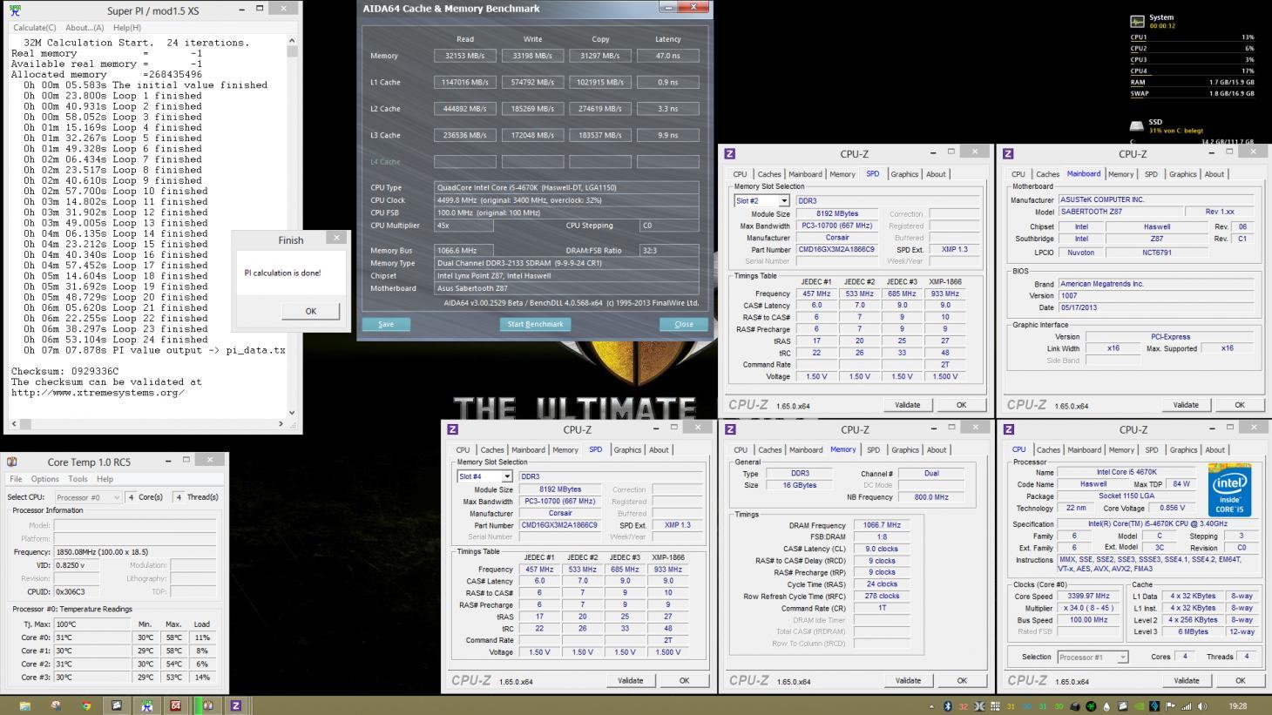Open Tools menu in Core Temp
Screen dimensions: 1272x715
coord(78,479)
